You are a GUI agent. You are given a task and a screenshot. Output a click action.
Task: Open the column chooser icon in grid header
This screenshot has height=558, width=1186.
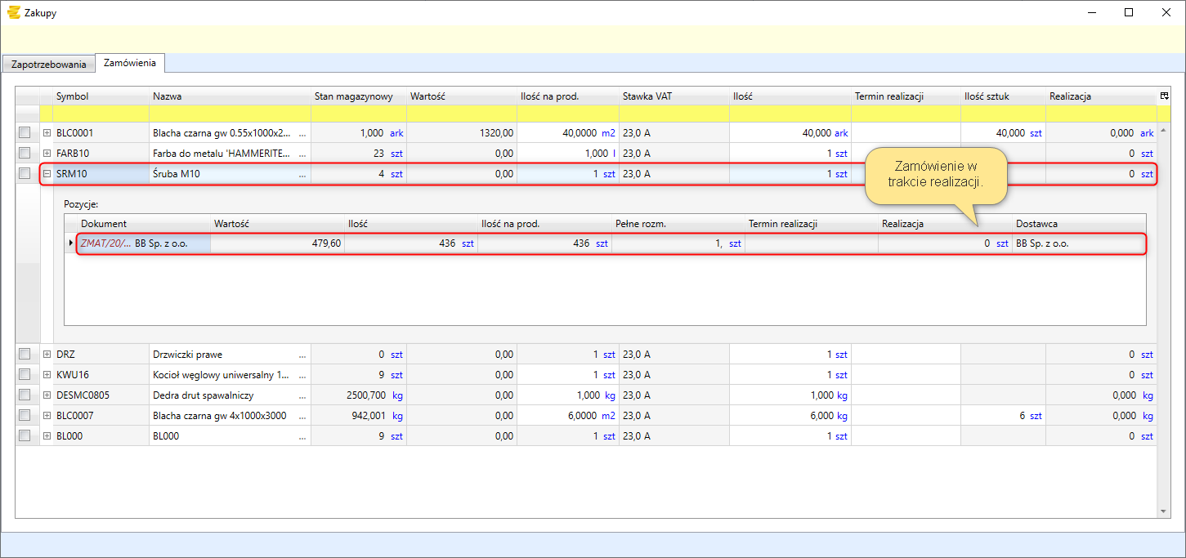click(x=1164, y=96)
